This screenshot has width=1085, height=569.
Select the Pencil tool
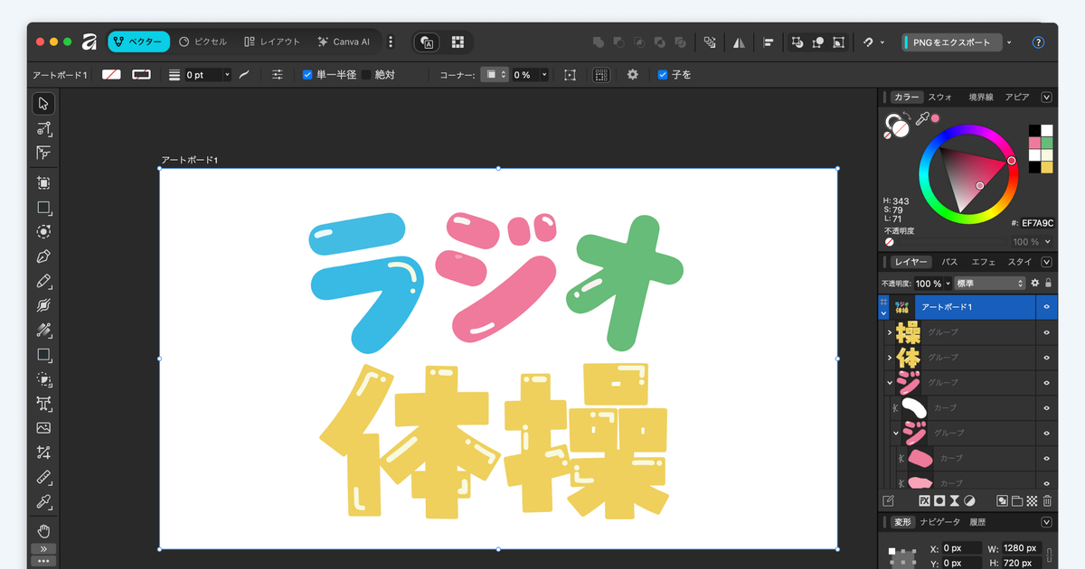point(43,281)
